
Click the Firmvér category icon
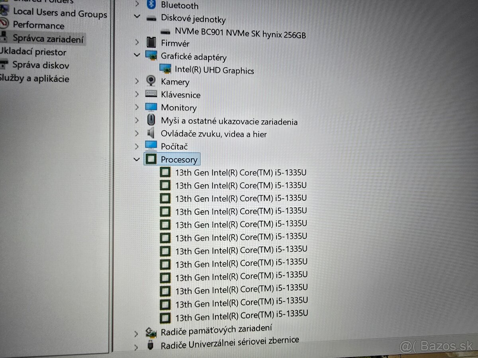[x=151, y=42]
